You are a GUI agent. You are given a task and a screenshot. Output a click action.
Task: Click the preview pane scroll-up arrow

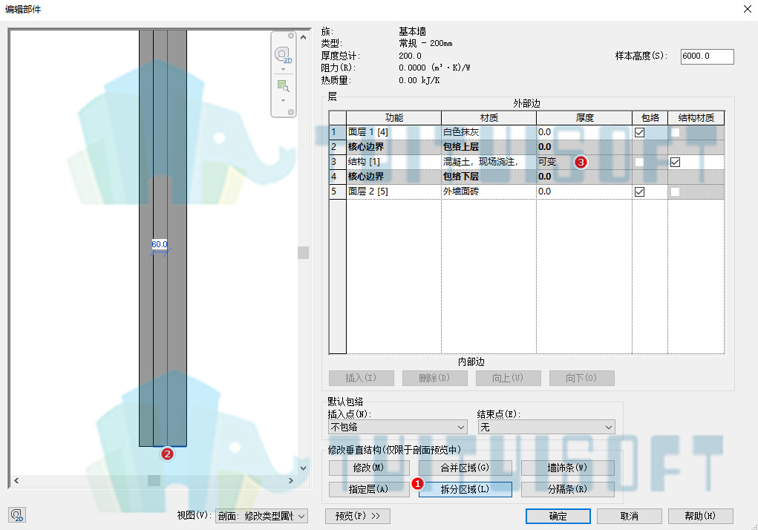pyautogui.click(x=303, y=37)
